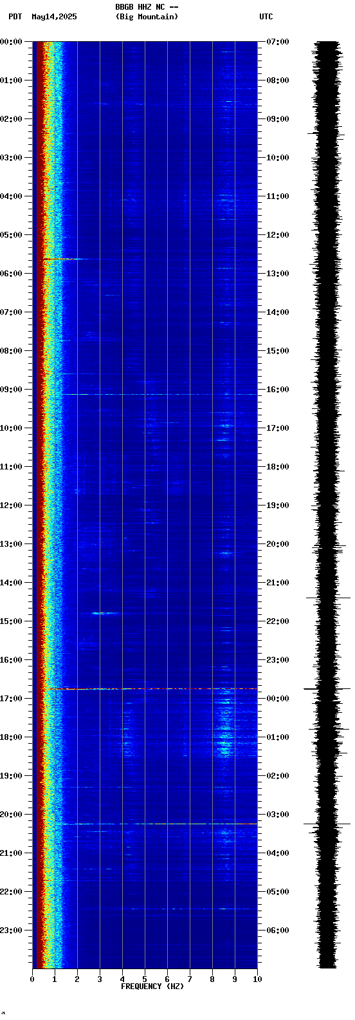Select the date May14,2025
The image size is (355, 1020).
point(54,17)
